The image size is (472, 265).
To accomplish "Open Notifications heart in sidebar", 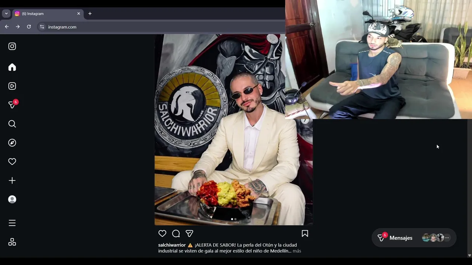I will pos(12,162).
